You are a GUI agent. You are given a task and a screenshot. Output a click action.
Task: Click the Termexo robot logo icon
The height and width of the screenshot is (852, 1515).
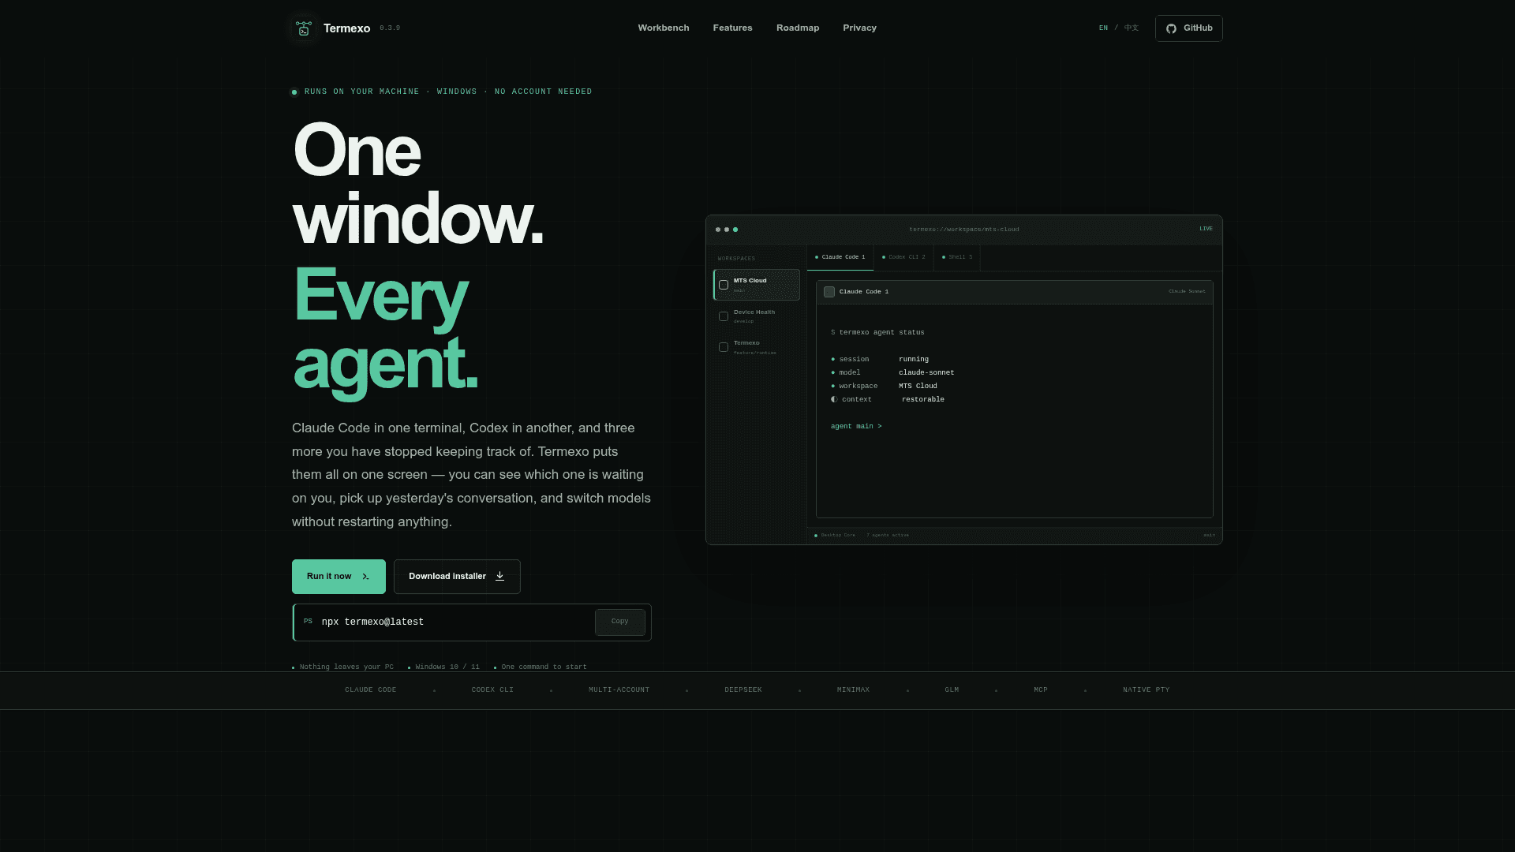pos(304,28)
